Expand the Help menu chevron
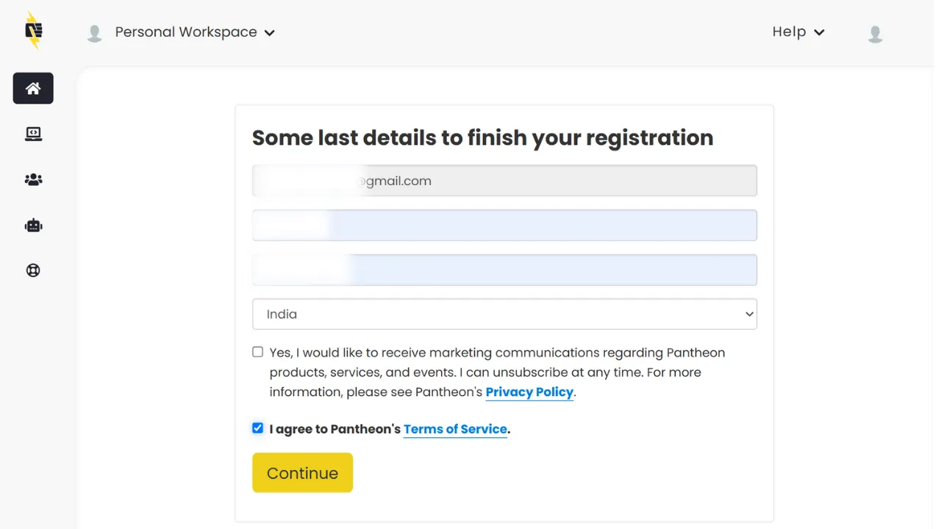 point(820,32)
